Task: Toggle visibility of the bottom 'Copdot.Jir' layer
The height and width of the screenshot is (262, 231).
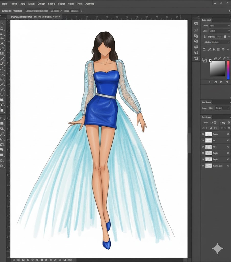Action: click(203, 166)
